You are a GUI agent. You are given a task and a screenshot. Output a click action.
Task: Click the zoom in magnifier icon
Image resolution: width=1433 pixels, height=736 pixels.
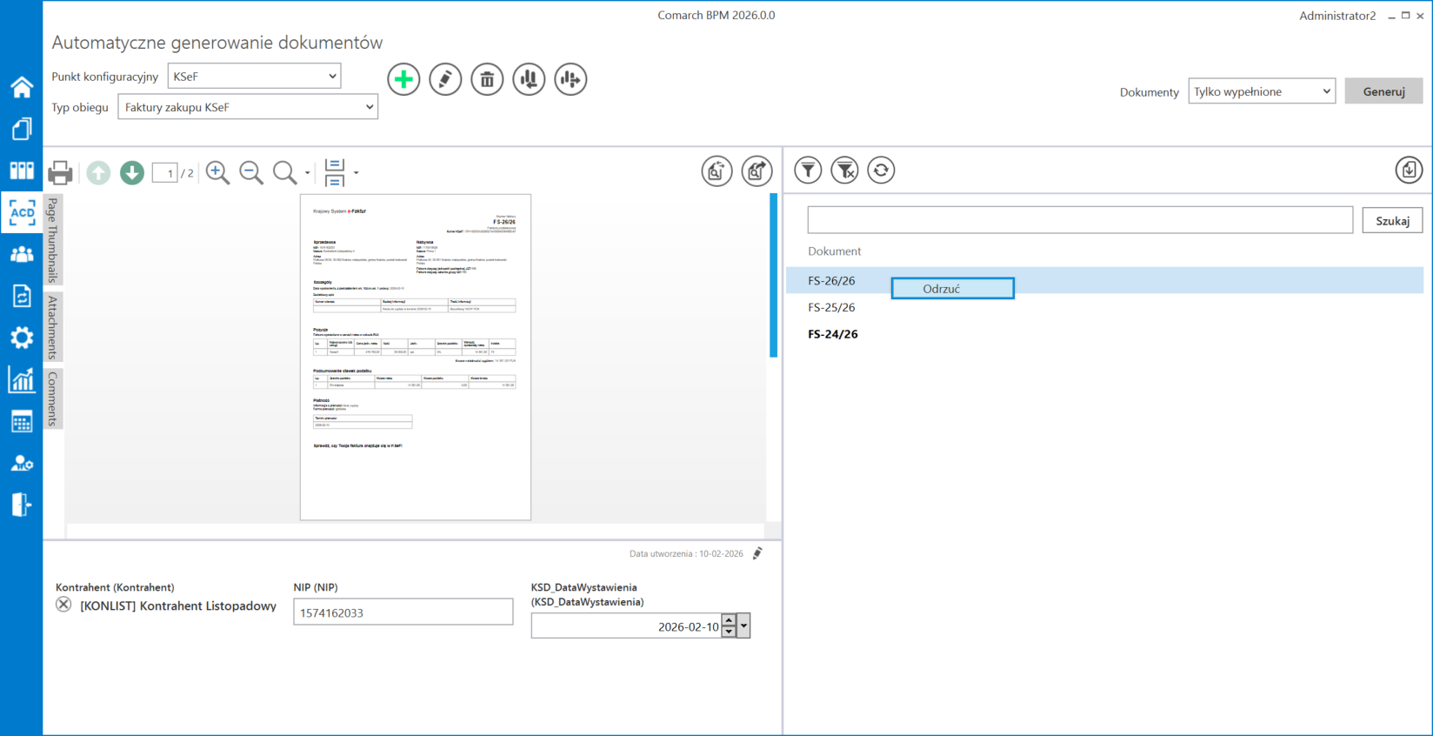tap(217, 172)
